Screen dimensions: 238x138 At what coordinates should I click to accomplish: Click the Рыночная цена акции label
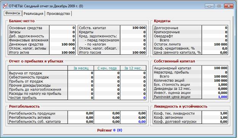pos(172,97)
